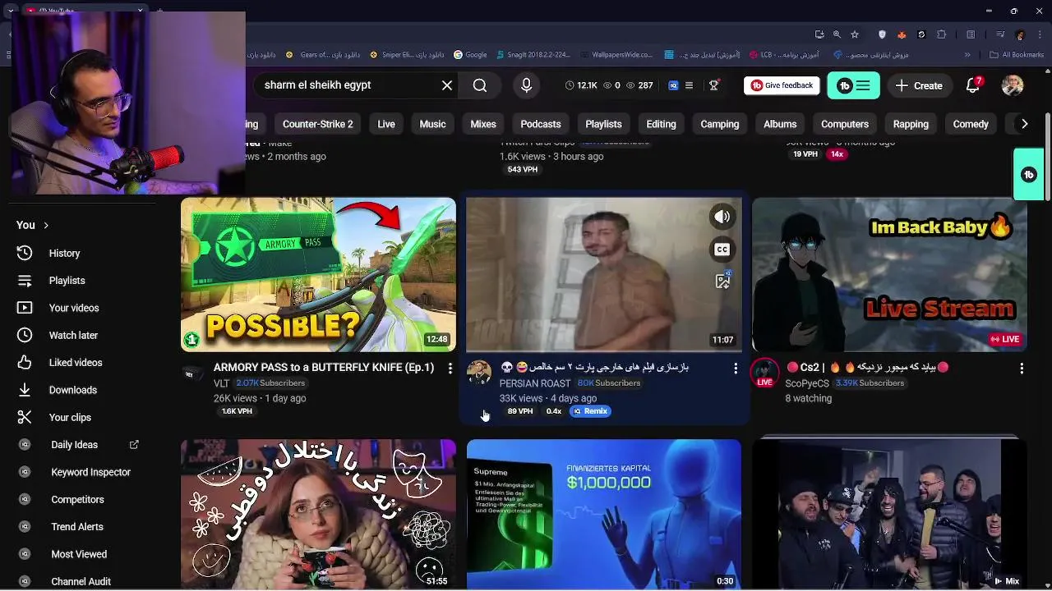The image size is (1052, 591).
Task: Select Counter-Strike 2 filter chip
Action: click(317, 124)
